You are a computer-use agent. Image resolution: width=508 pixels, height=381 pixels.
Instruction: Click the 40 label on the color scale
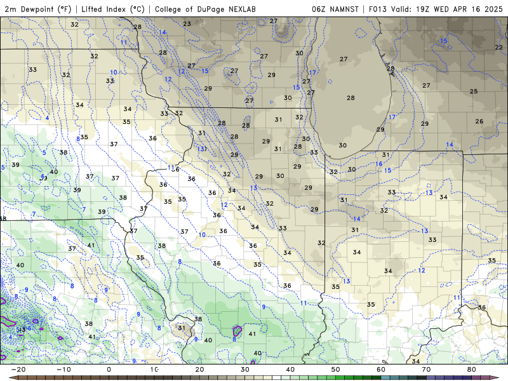click(x=290, y=370)
